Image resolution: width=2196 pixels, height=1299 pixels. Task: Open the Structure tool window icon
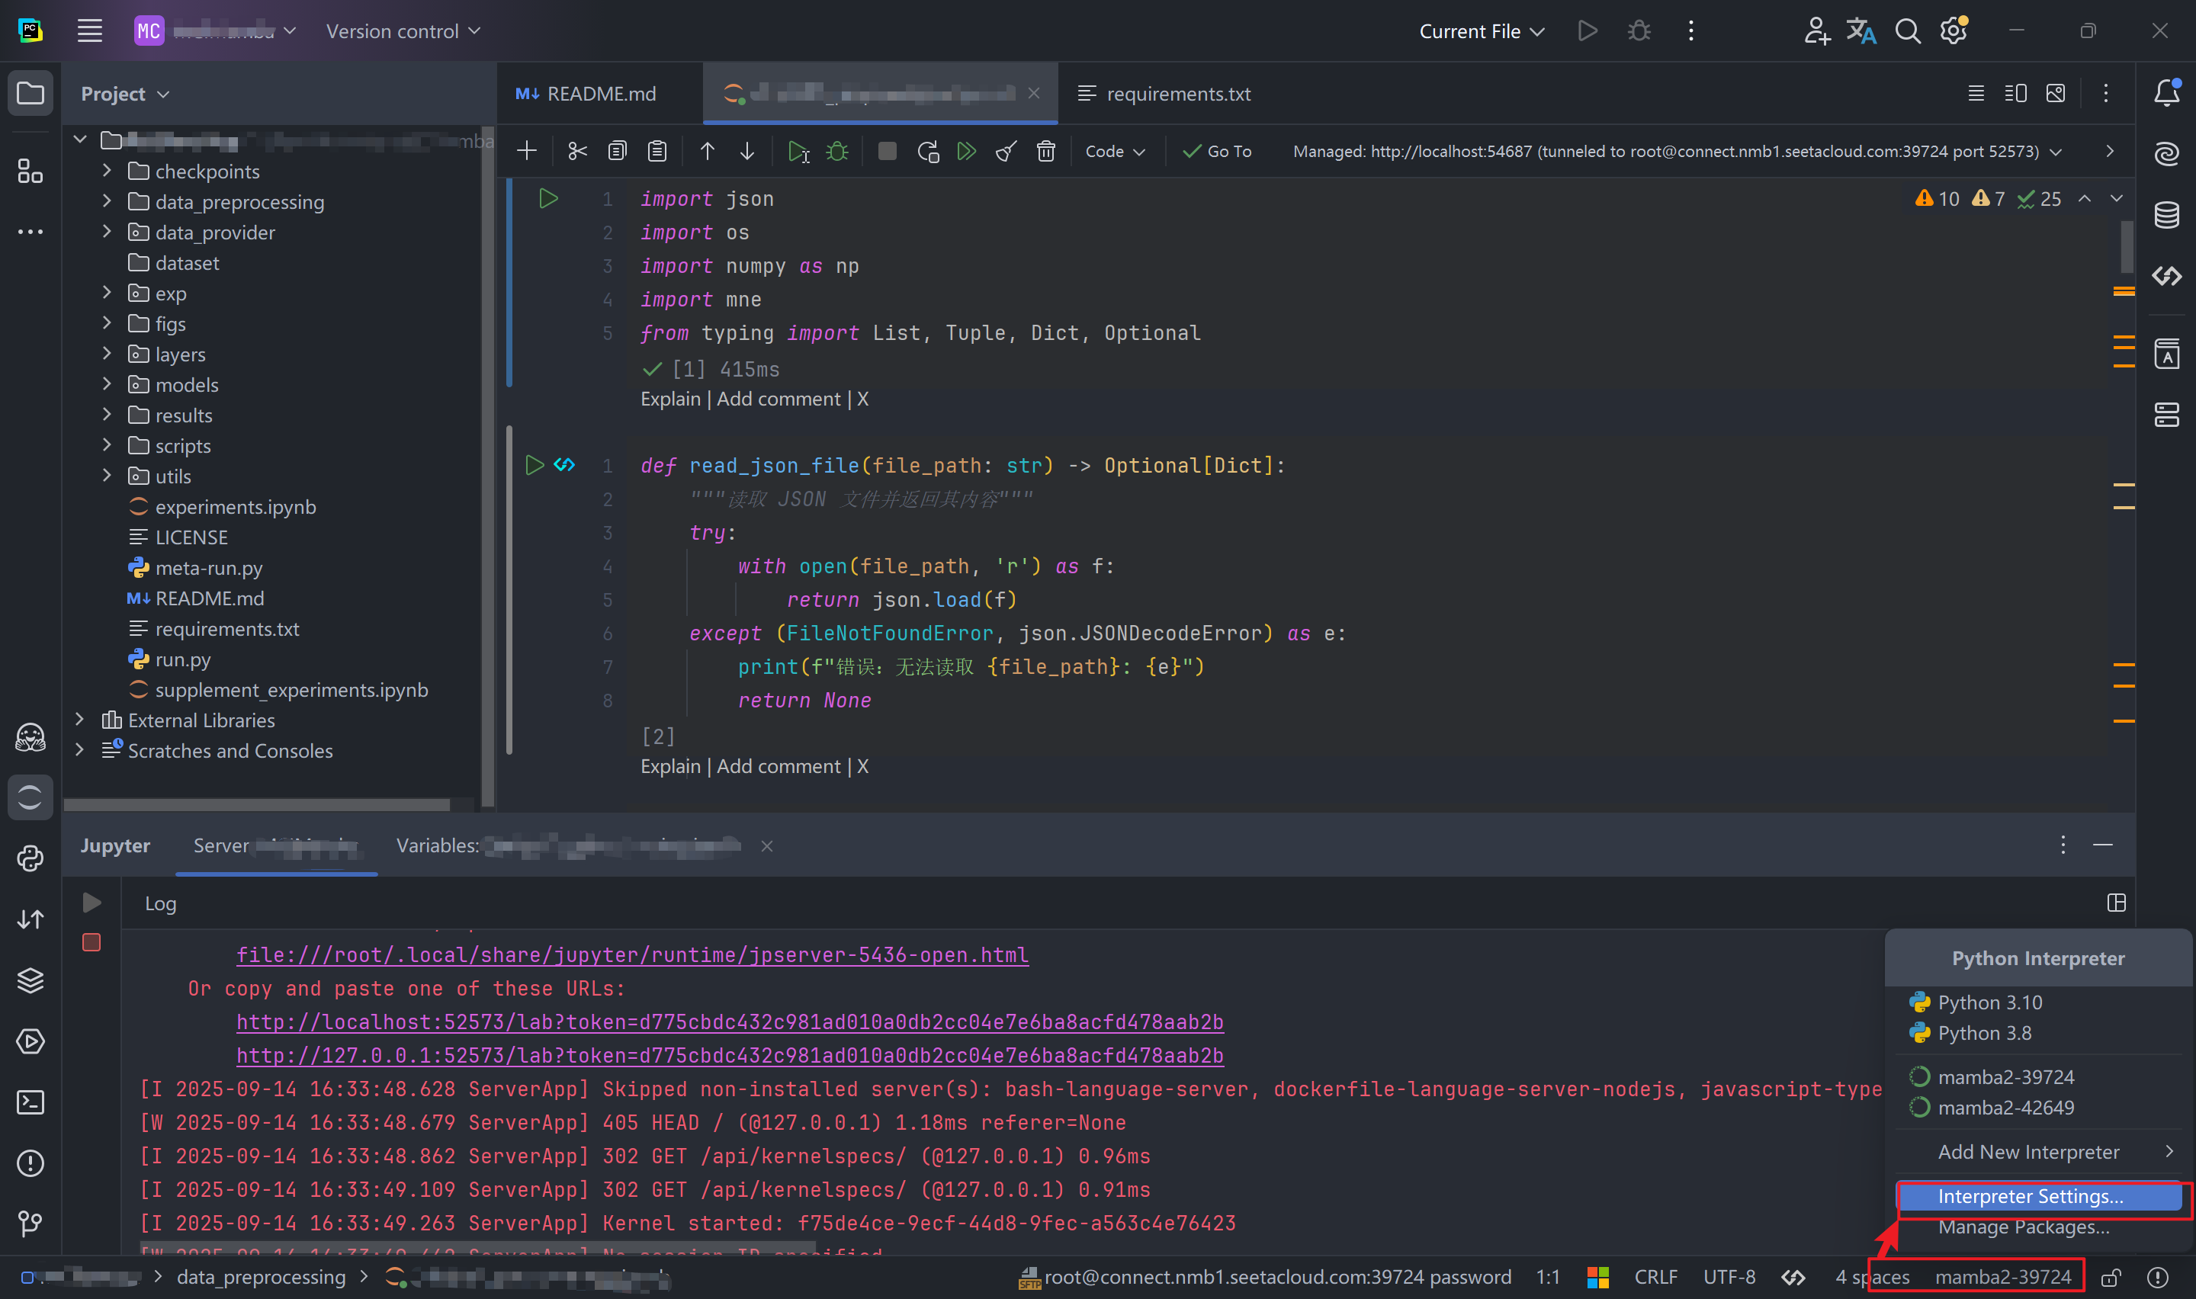30,171
